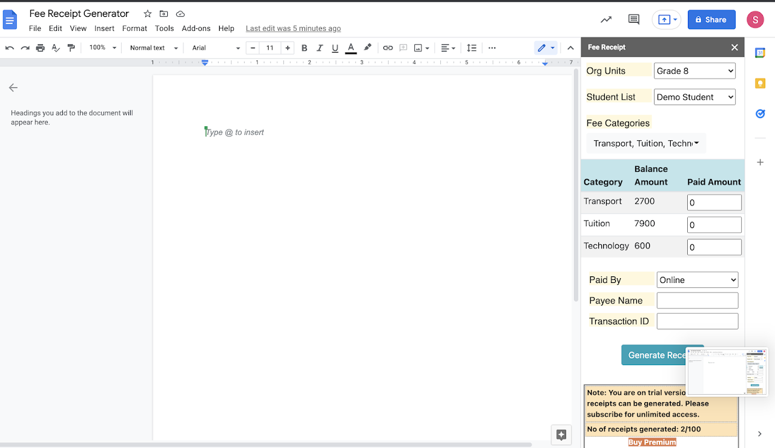Open the text alignment dropdown
The height and width of the screenshot is (448, 775).
(448, 48)
